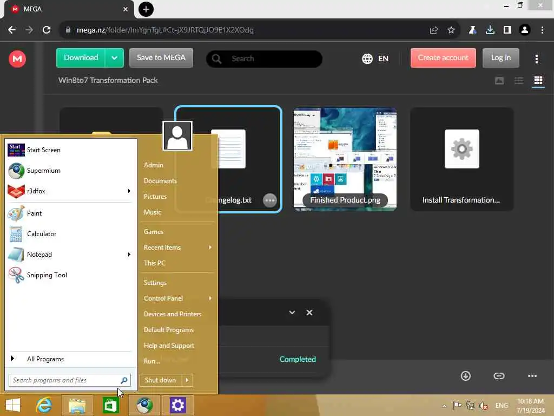Click the Search programs and files box
The width and height of the screenshot is (554, 416).
(70, 380)
